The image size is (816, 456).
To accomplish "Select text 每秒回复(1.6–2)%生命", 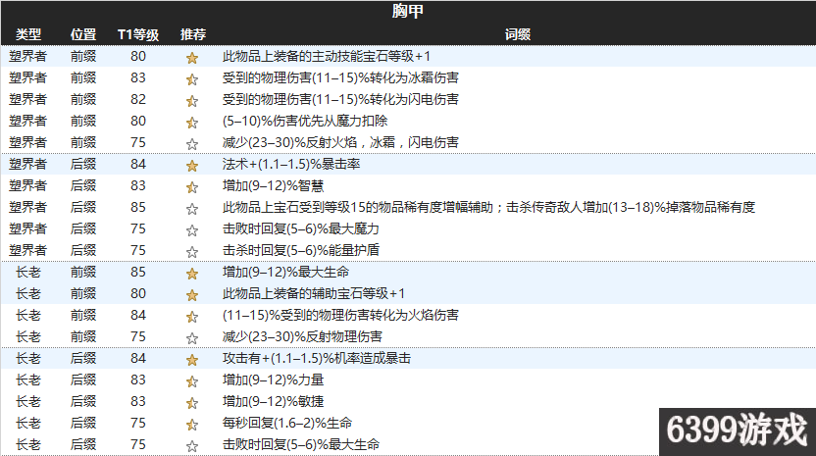I will click(x=287, y=424).
